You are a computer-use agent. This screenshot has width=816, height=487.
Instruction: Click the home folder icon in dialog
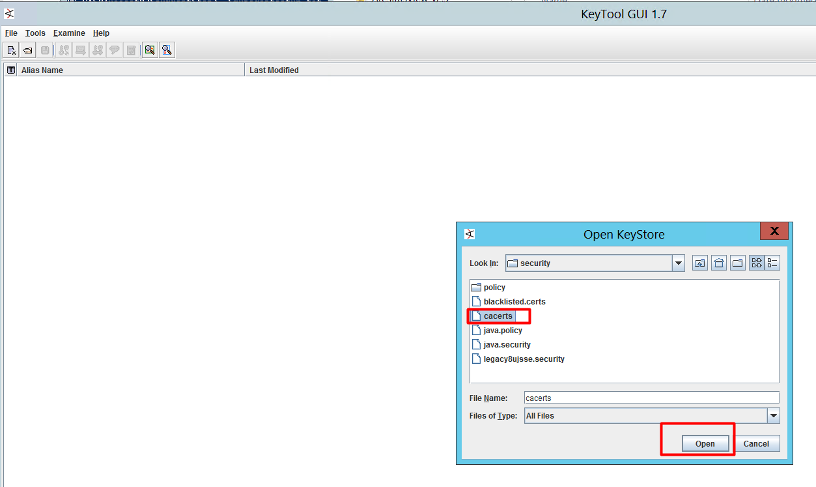719,262
